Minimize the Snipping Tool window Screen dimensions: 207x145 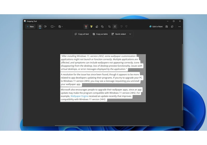click(167, 21)
